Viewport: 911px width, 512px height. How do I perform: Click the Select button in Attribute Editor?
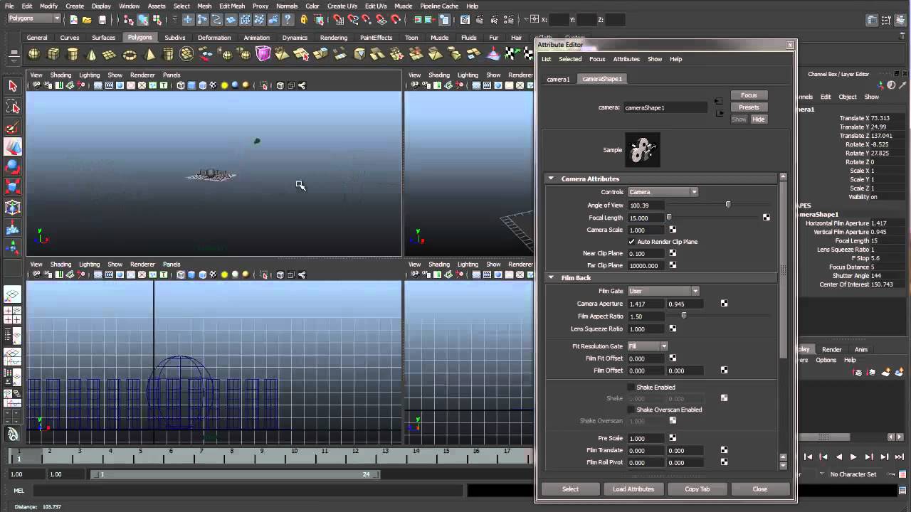click(570, 489)
